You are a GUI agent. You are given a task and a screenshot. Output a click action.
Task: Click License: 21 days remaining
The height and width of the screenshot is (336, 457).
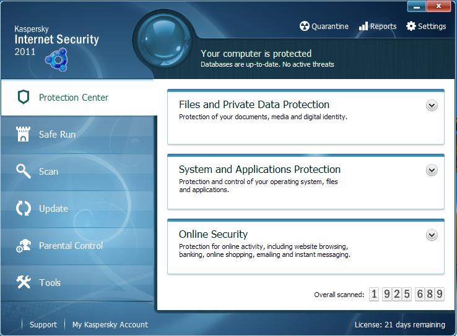pos(400,324)
